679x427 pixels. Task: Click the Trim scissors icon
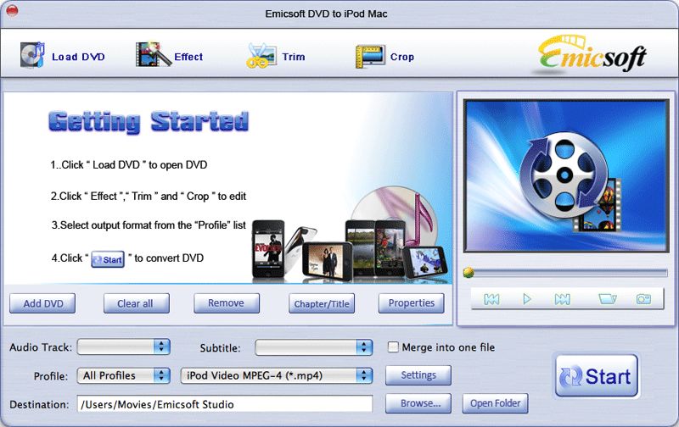[261, 56]
